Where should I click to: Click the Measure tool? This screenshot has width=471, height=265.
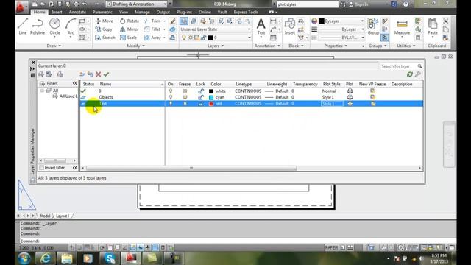[x=402, y=26]
